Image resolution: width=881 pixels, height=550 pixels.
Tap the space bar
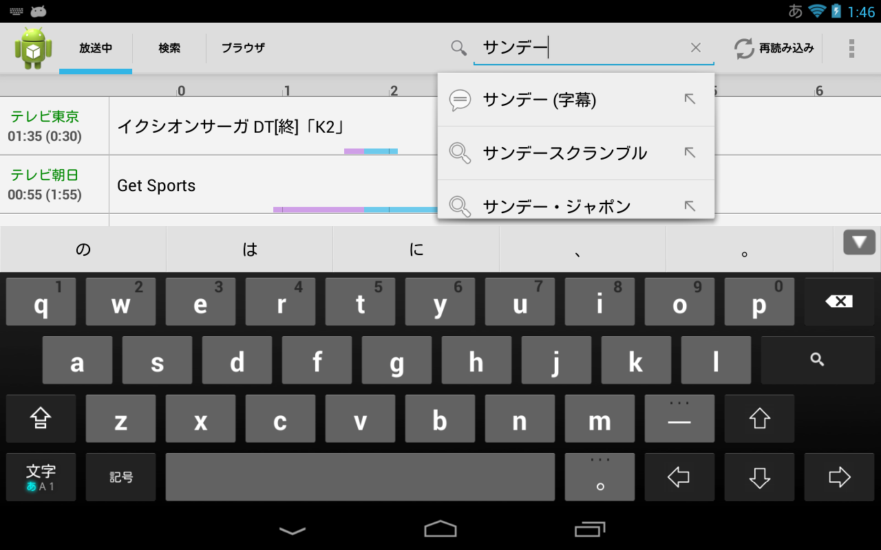pyautogui.click(x=360, y=477)
